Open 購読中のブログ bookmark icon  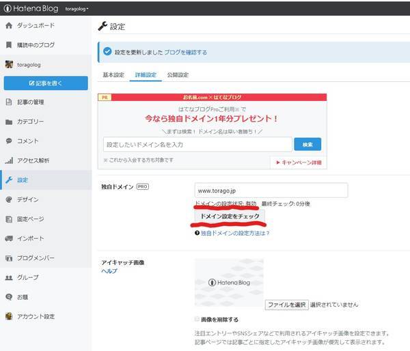point(9,44)
